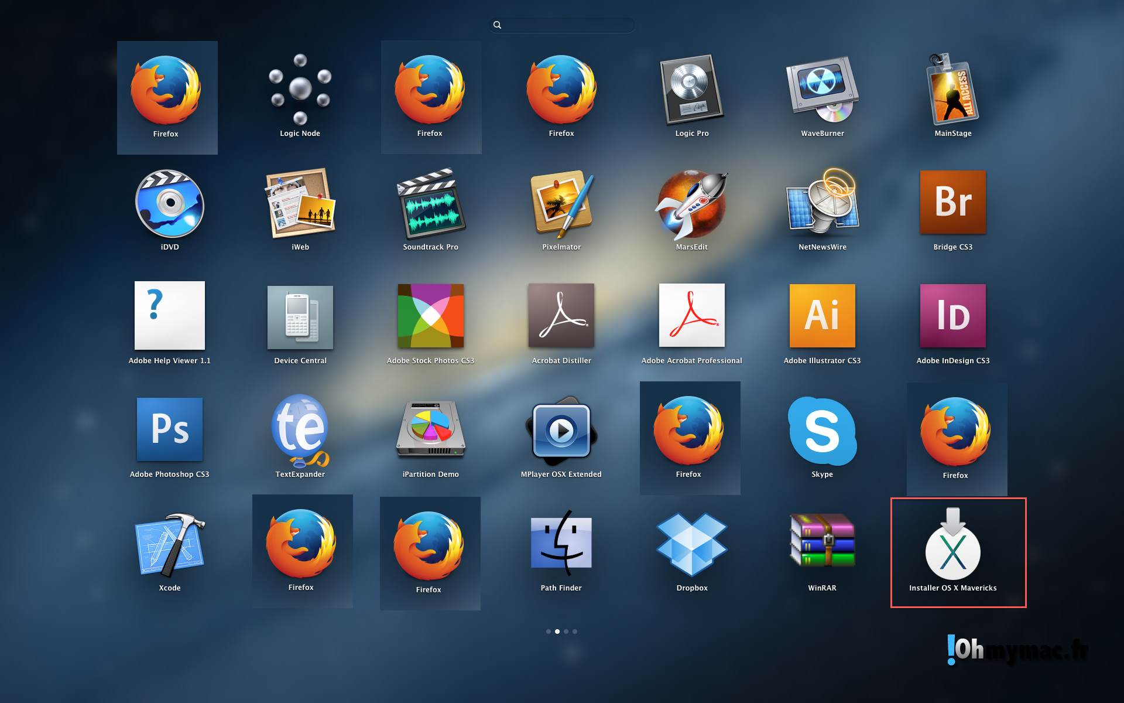Viewport: 1124px width, 703px height.
Task: Launch iDVD from Launchpad
Action: [x=170, y=204]
